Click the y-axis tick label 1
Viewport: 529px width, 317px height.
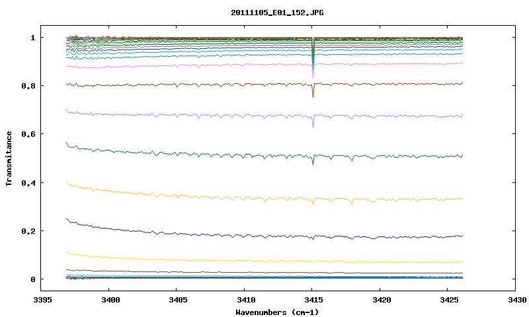pyautogui.click(x=32, y=38)
